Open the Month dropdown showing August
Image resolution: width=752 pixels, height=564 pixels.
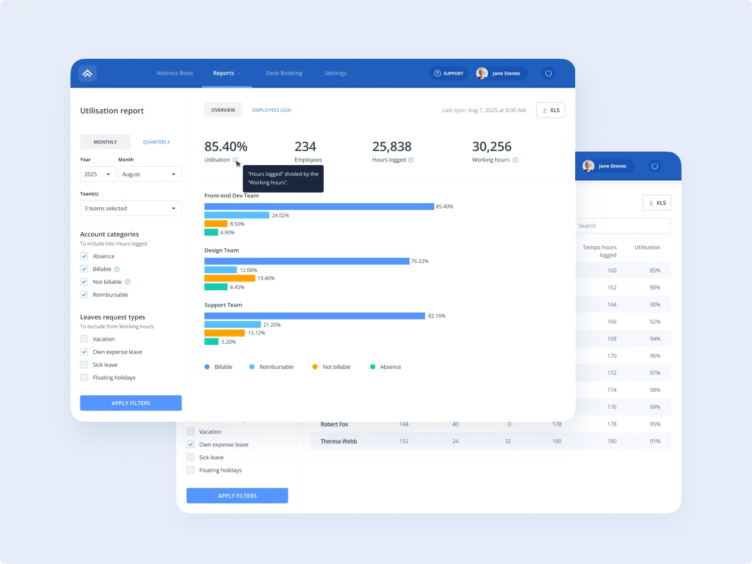(x=150, y=174)
